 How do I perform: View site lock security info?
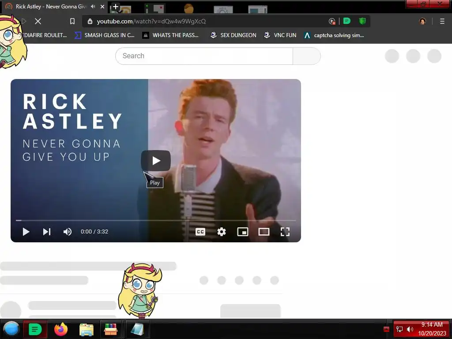(x=90, y=21)
